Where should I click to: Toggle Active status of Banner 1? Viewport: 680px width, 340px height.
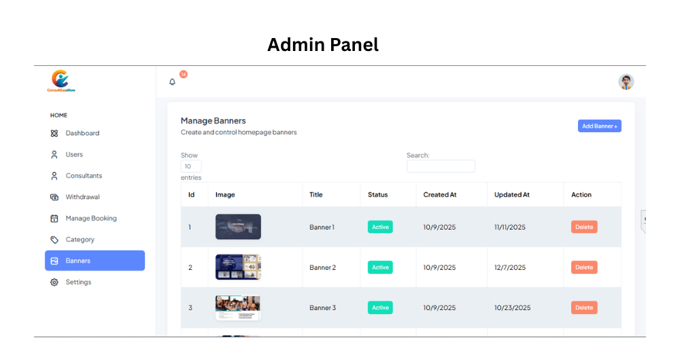(380, 227)
